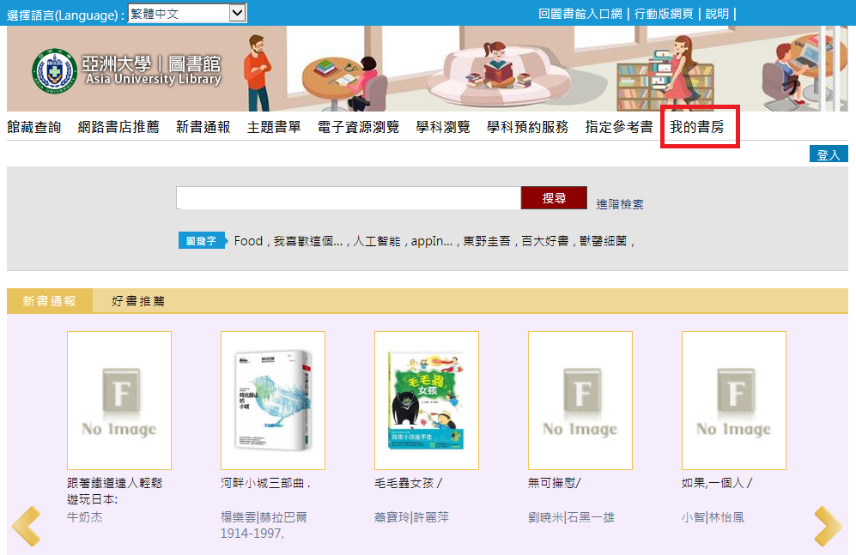The image size is (856, 555).
Task: Open the 館藏查詢 menu item
Action: pos(34,127)
